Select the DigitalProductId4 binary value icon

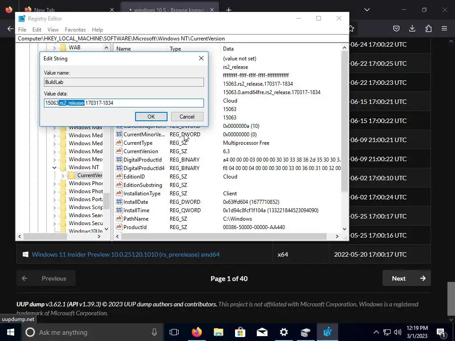tap(119, 168)
